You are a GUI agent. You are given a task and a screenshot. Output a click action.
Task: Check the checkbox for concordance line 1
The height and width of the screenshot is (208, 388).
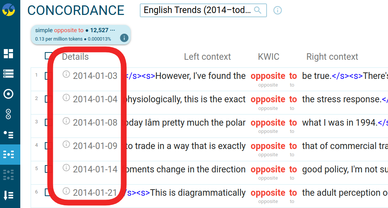(x=48, y=76)
